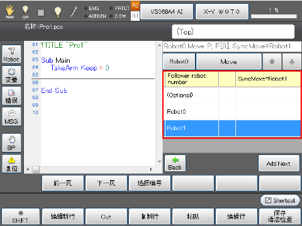Click the 选择编号 select number button

[x=150, y=183]
